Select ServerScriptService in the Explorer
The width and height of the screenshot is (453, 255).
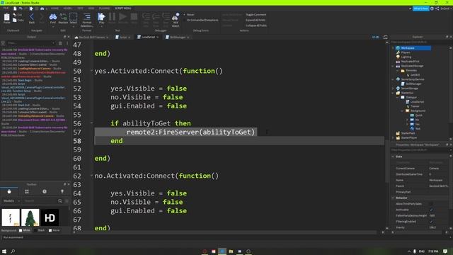pyautogui.click(x=413, y=79)
